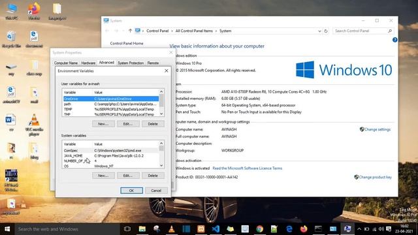Click Forward arrow in System window
418x235 pixels.
pos(116,31)
